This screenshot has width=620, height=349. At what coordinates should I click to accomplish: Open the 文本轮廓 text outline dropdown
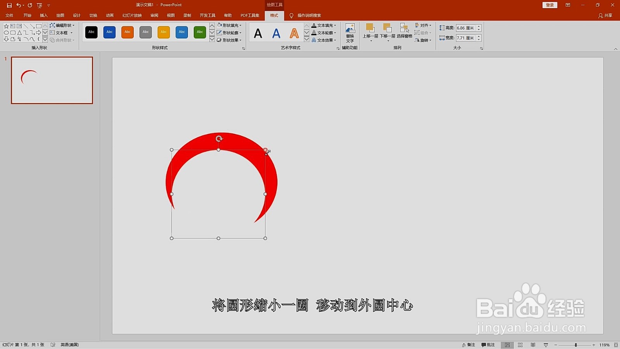pos(324,33)
